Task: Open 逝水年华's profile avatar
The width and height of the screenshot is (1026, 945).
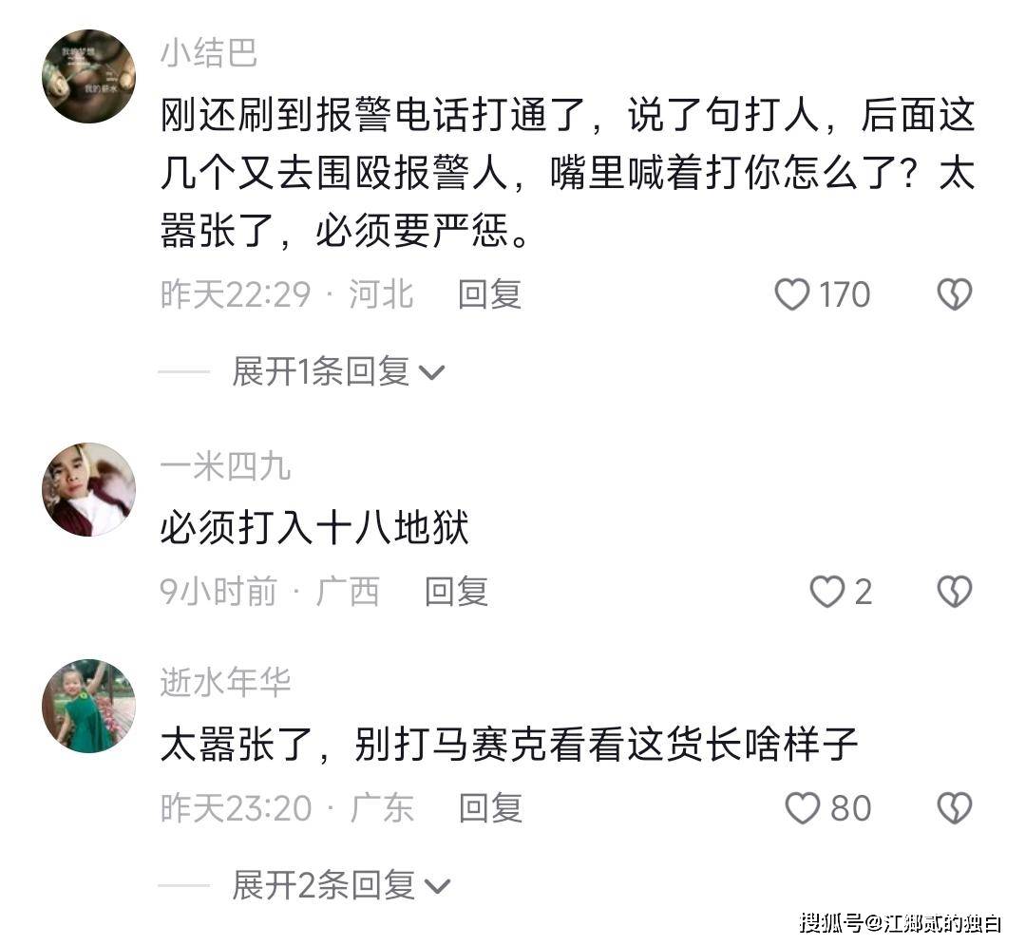Action: point(88,707)
